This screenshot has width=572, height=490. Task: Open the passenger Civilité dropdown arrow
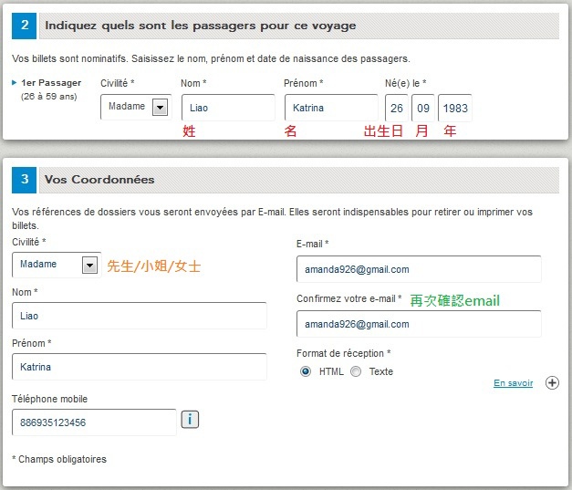(x=160, y=108)
